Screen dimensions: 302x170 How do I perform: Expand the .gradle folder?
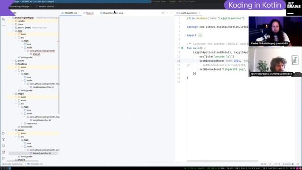tap(13, 21)
